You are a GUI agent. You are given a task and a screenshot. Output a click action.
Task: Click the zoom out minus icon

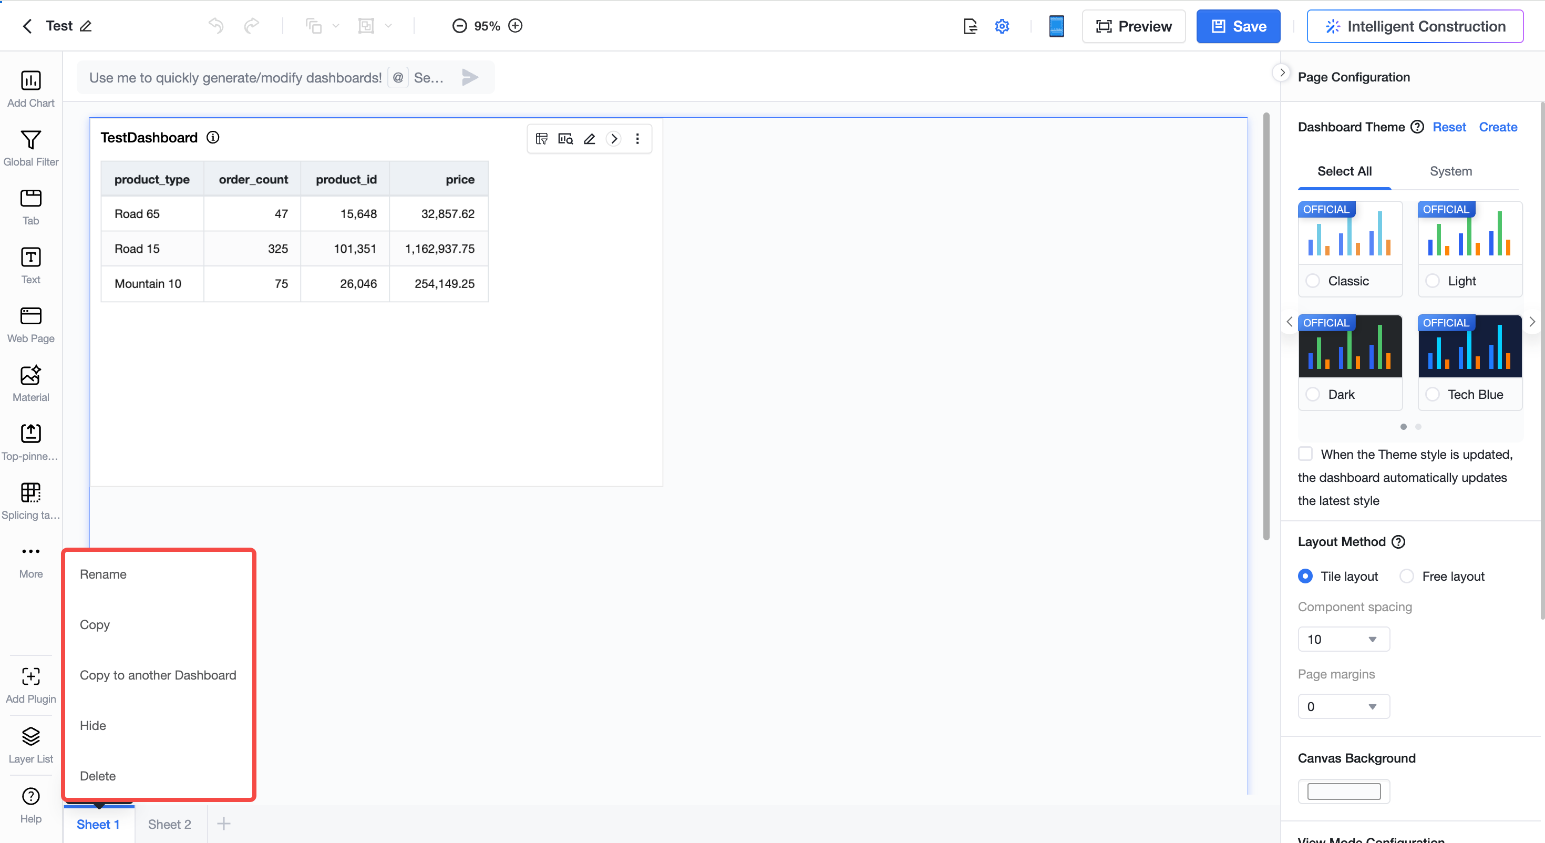click(459, 26)
